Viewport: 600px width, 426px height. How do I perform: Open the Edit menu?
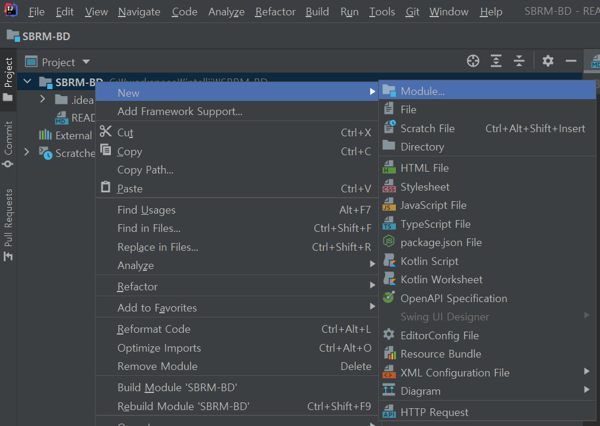[x=65, y=12]
